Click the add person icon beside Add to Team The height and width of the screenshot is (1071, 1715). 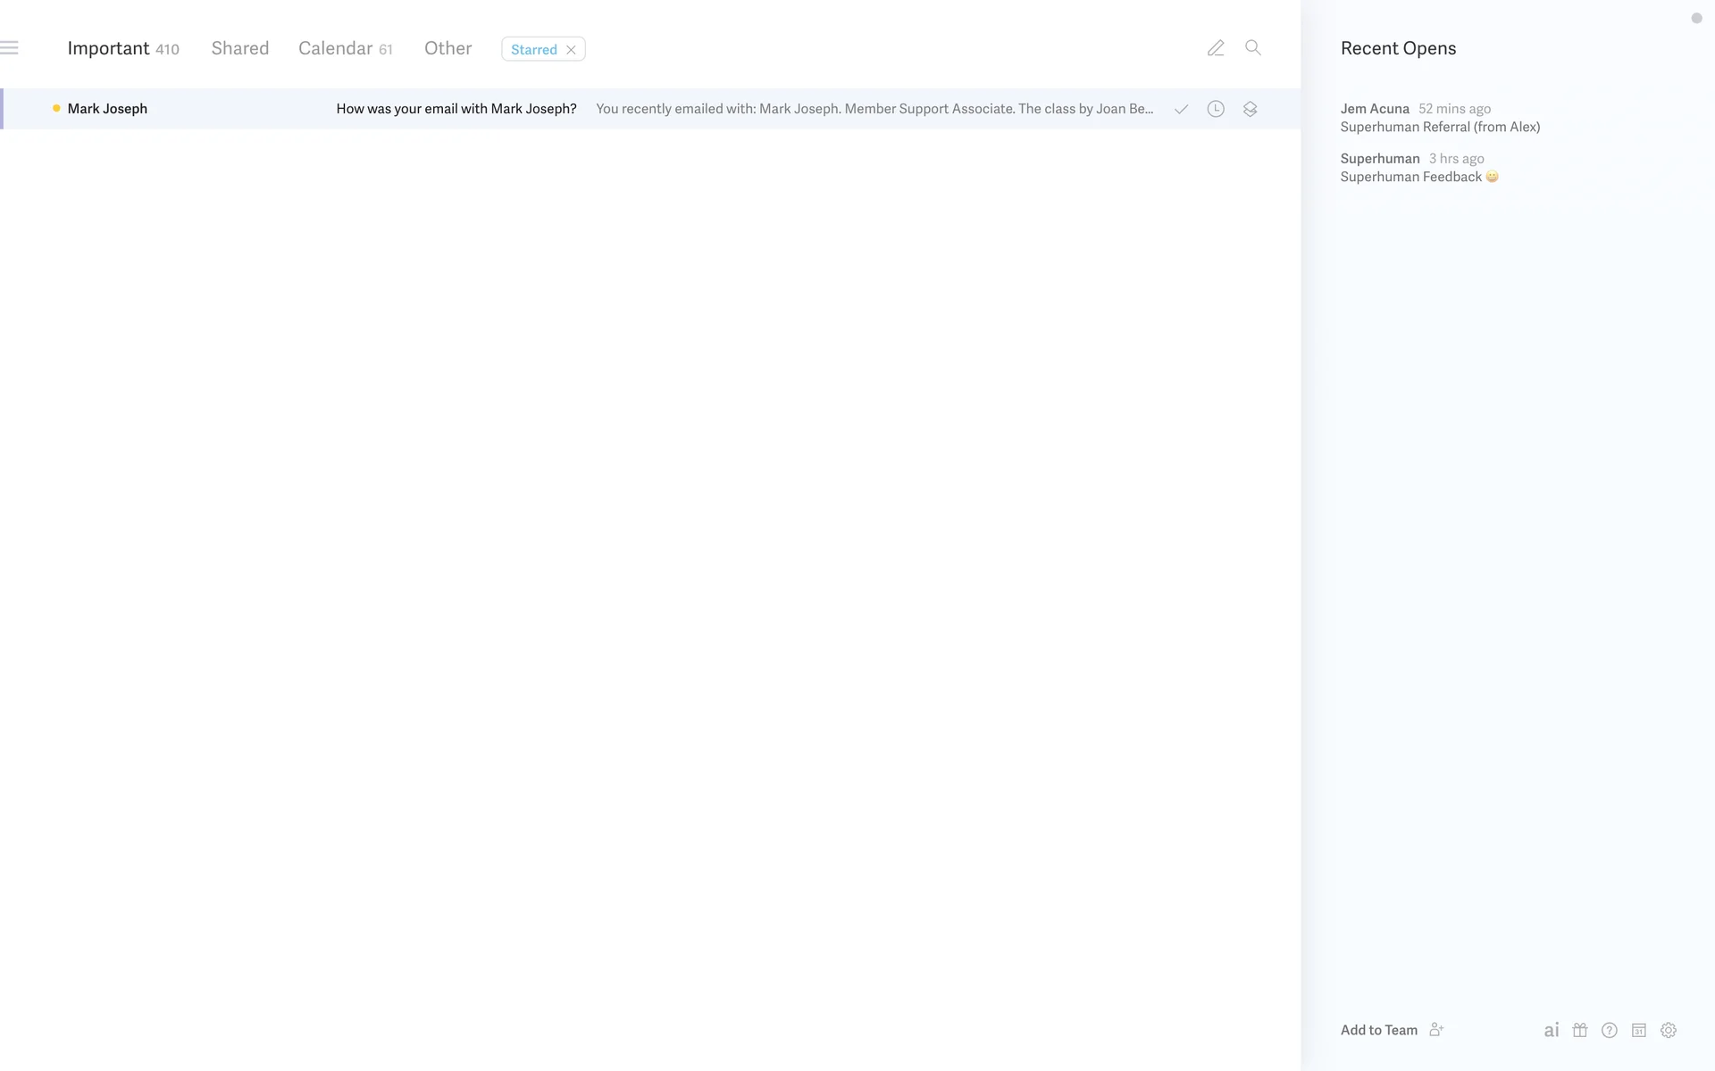[1436, 1029]
